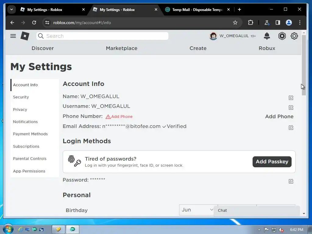Open the Robux hexagon icon

pyautogui.click(x=282, y=36)
